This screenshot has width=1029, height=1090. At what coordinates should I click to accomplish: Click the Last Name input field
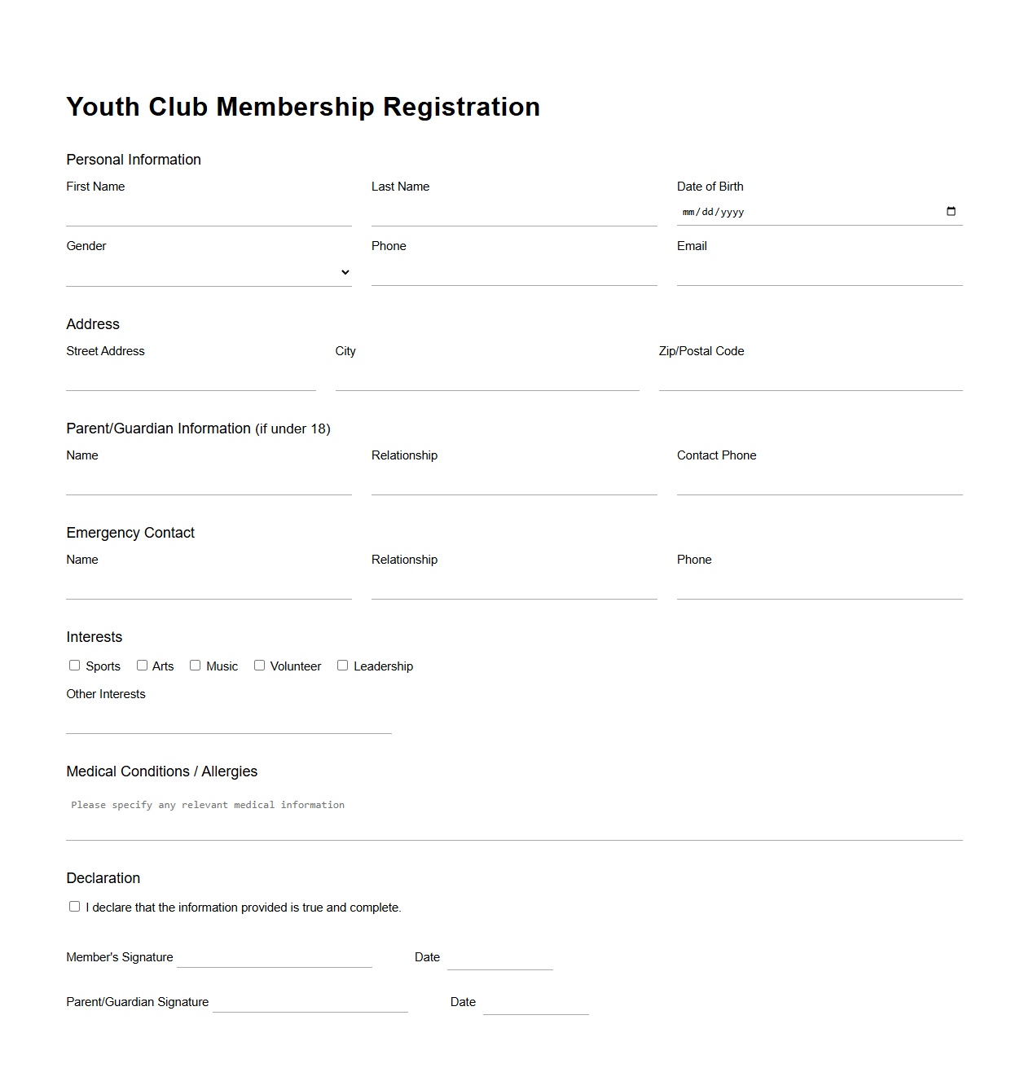(x=513, y=216)
